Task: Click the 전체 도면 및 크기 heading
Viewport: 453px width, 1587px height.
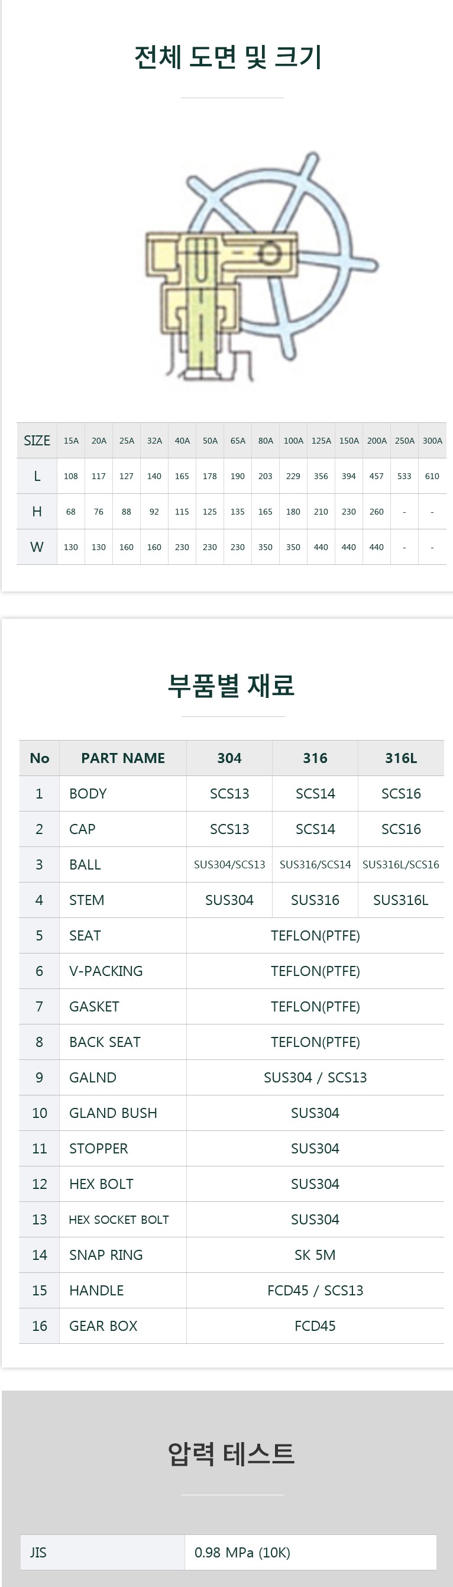Action: click(x=228, y=57)
